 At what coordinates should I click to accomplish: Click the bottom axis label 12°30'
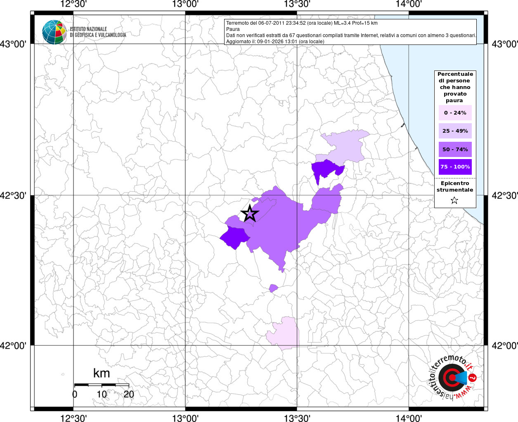pos(73,418)
